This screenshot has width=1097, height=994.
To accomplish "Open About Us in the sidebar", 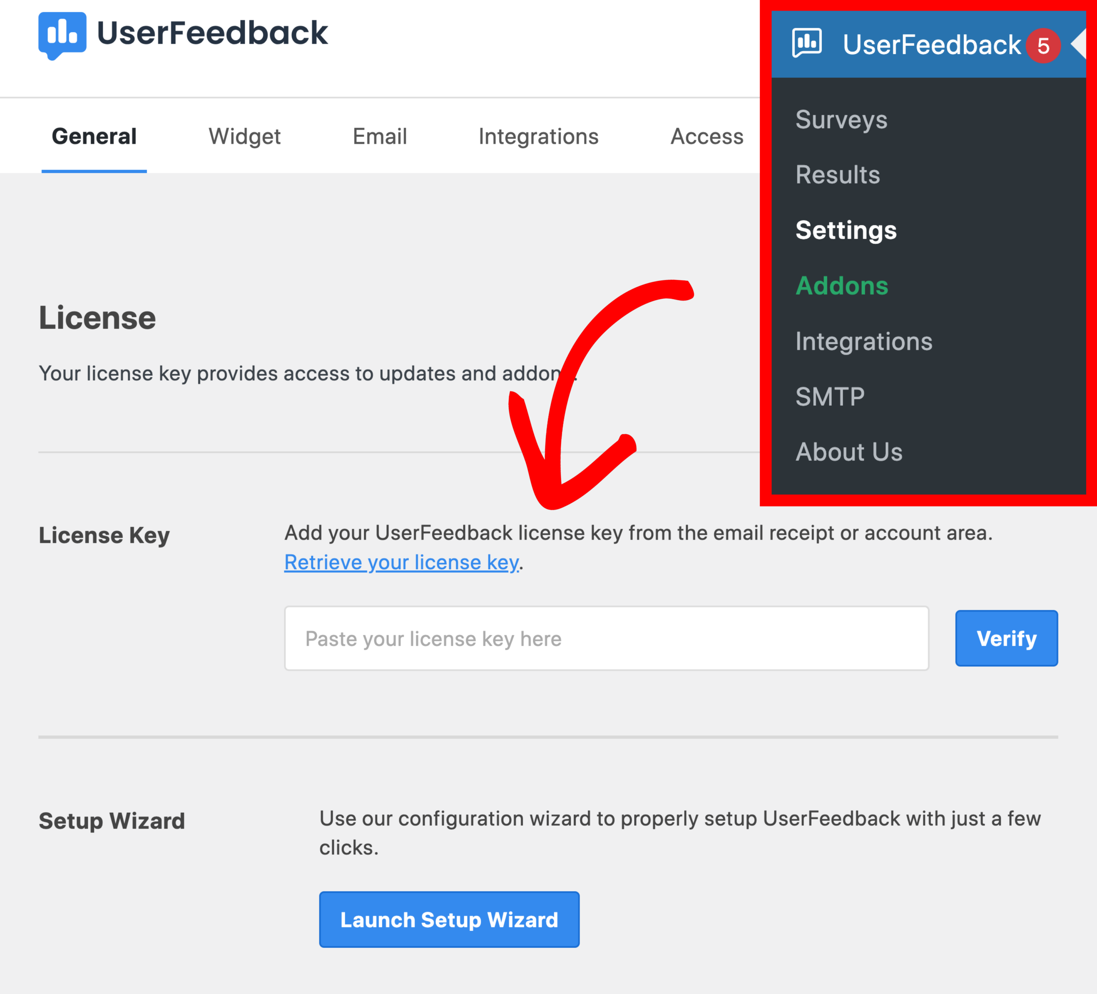I will coord(849,452).
